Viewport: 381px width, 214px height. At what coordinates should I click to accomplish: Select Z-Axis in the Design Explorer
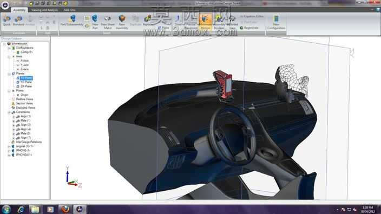point(24,69)
